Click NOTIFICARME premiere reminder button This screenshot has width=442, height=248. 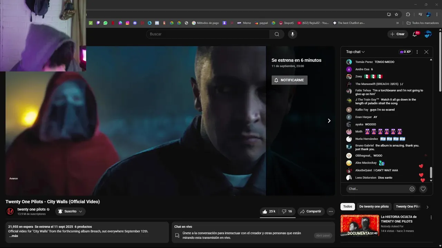(x=289, y=80)
